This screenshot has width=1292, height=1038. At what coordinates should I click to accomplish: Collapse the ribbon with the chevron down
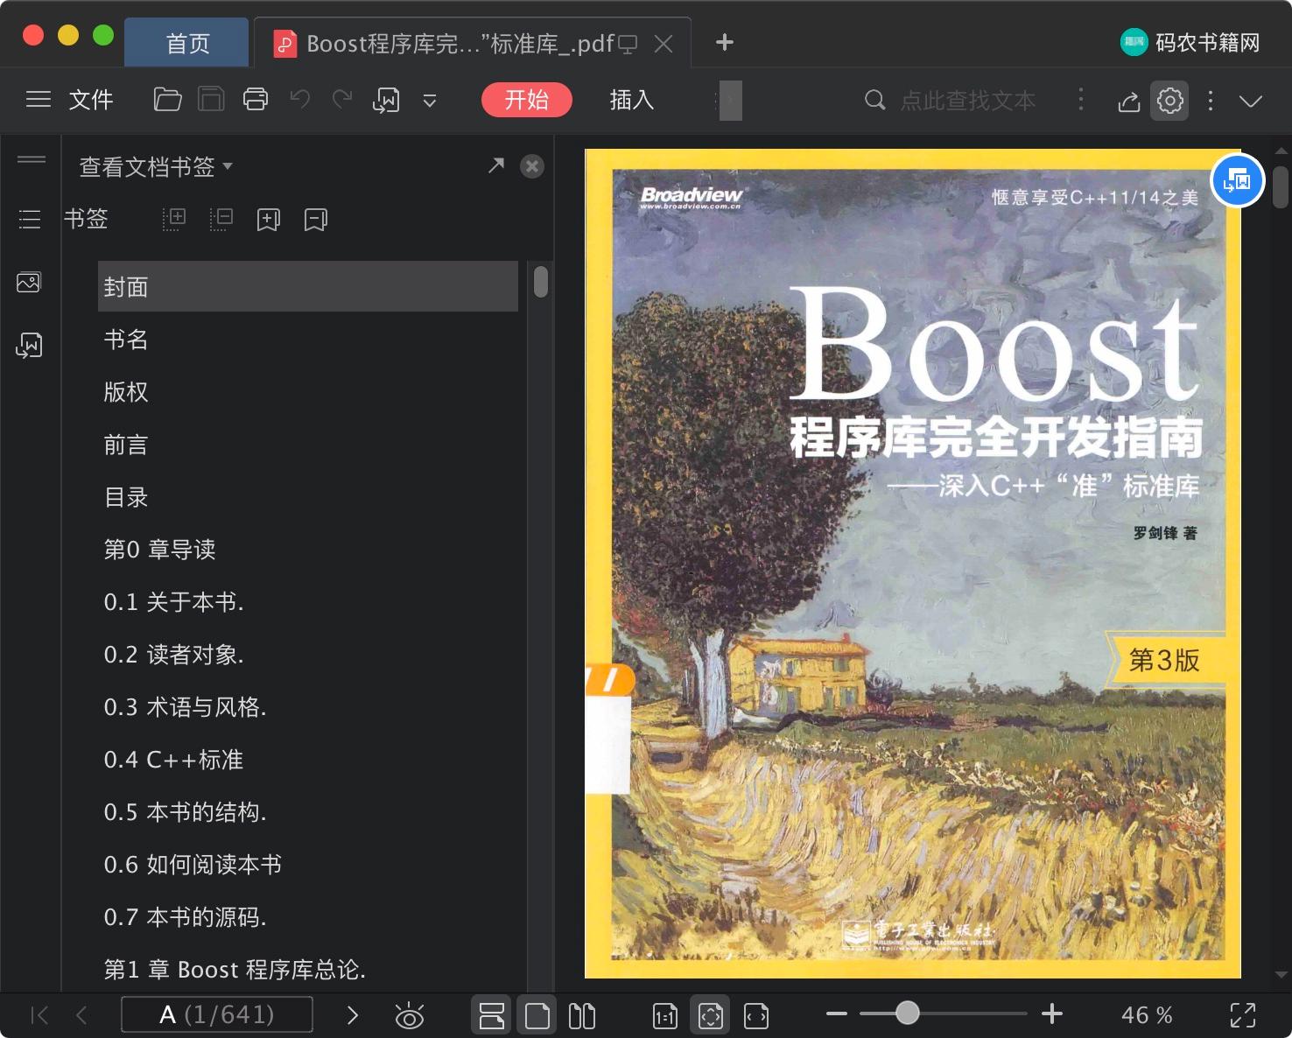tap(1251, 102)
